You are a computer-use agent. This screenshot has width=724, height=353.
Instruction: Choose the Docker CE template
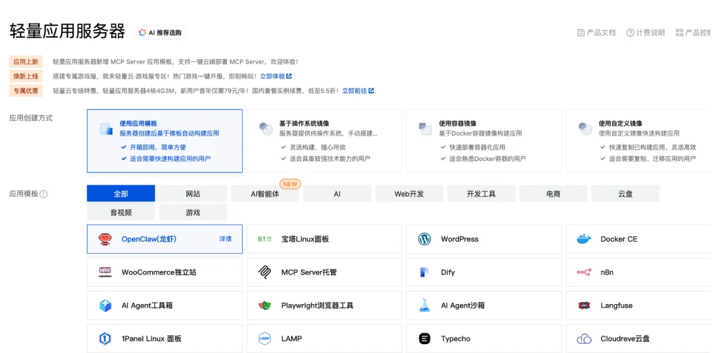click(638, 239)
